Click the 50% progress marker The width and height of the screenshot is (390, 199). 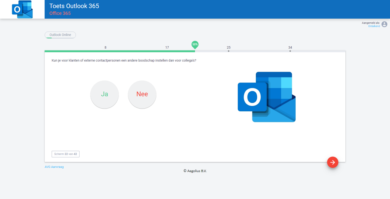click(x=195, y=45)
